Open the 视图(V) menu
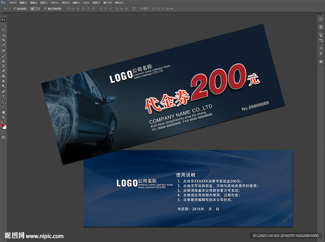This screenshot has width=325, height=242. 96,3
